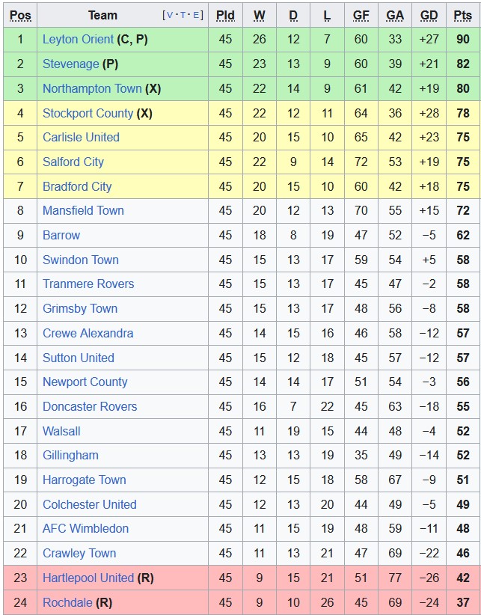Click the V view template link

(171, 15)
